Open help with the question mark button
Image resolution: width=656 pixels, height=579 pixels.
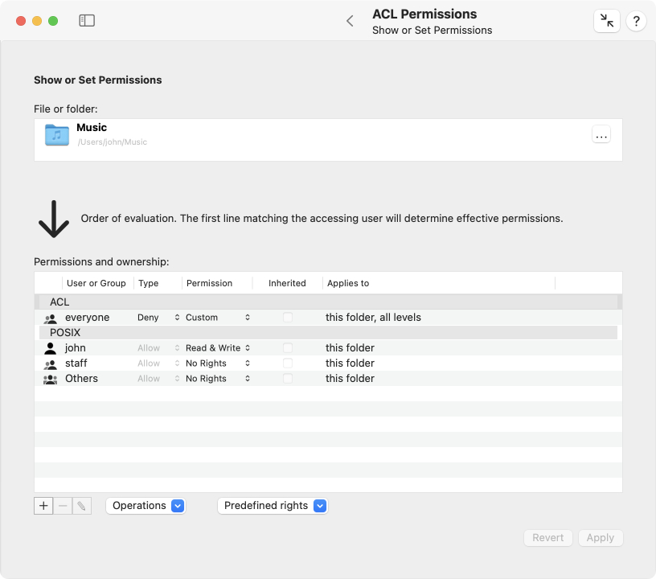tap(636, 20)
